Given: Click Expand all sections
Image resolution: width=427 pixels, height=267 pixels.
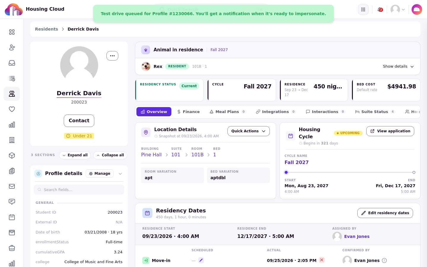Looking at the screenshot, I should pos(75,155).
